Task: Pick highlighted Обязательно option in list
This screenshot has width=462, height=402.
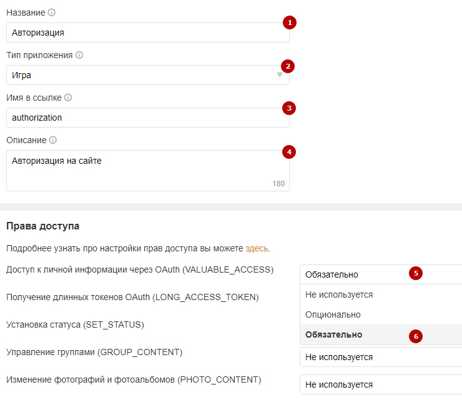Action: 333,334
